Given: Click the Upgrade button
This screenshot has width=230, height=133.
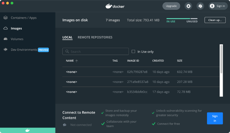Looking at the screenshot, I should click(x=171, y=6).
